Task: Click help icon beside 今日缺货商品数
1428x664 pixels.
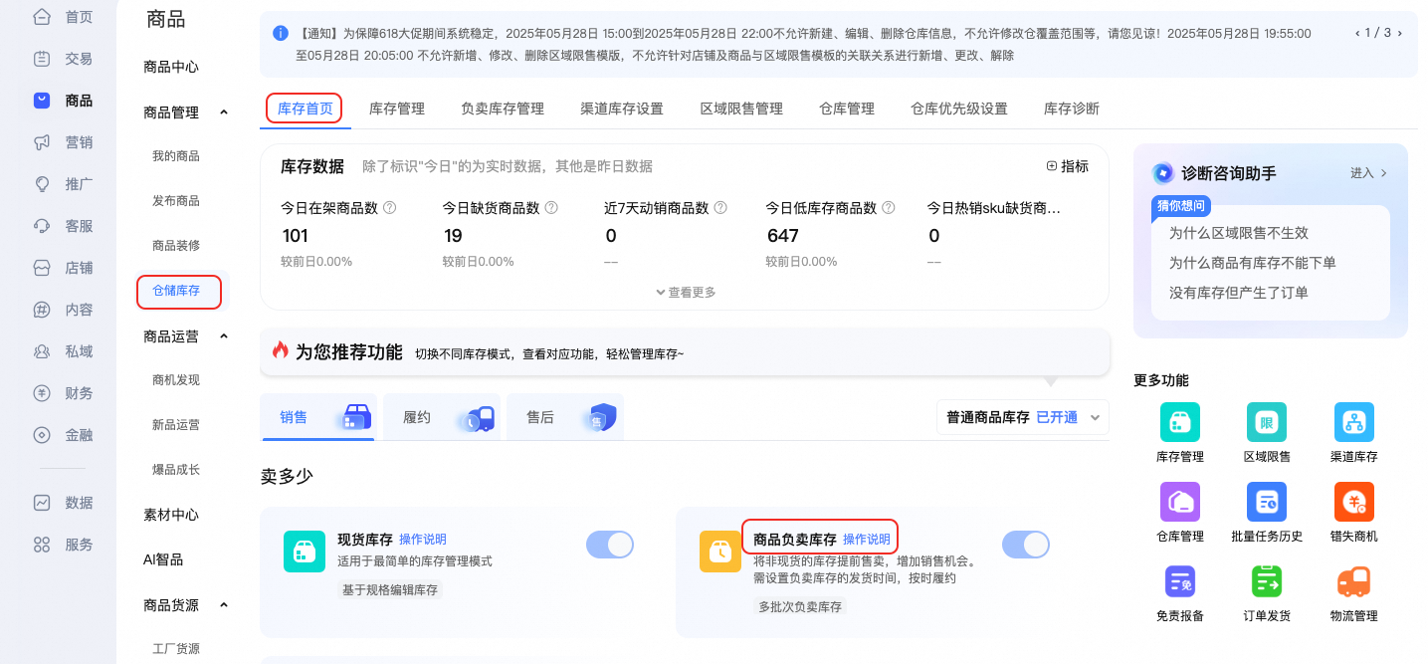Action: point(551,208)
